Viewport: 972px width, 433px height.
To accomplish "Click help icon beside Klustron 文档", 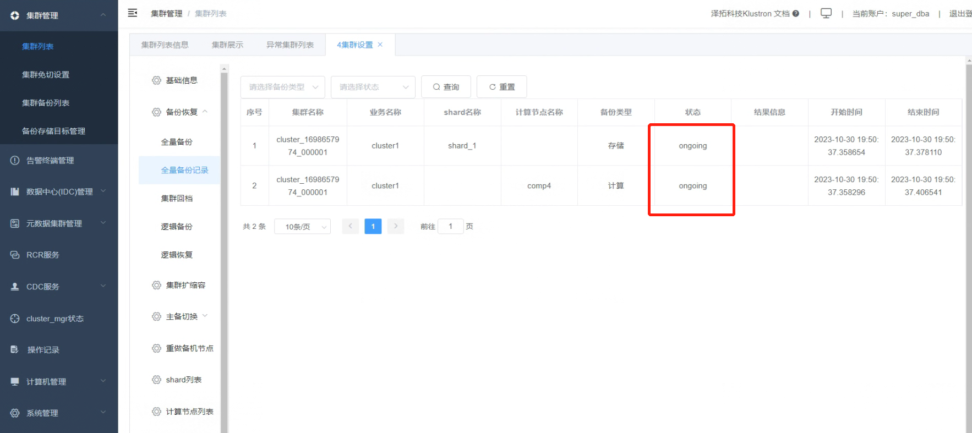I will 795,14.
